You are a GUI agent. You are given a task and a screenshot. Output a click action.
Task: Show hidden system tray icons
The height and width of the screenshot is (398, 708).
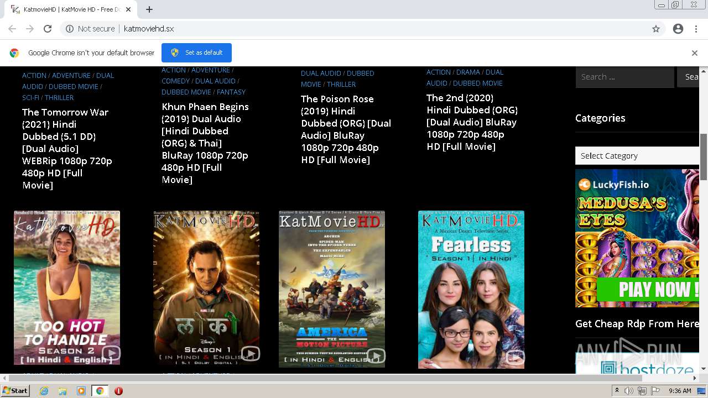(x=617, y=391)
